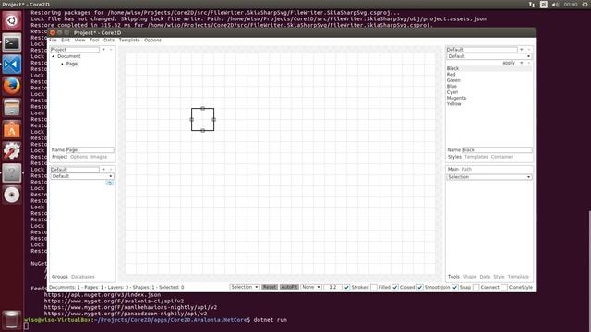
Task: Click the disc drive launcher icon
Action: coord(12,195)
